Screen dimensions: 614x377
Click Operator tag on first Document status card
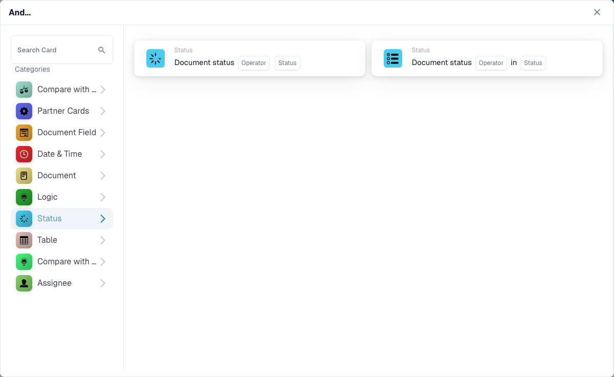point(254,63)
